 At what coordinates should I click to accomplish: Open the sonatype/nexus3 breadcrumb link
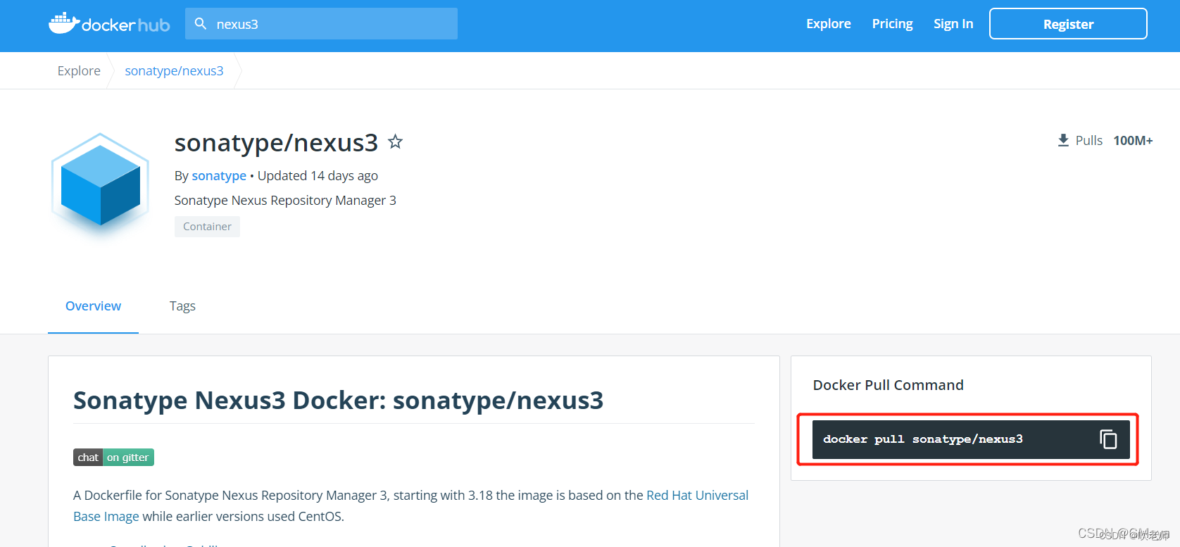coord(174,70)
